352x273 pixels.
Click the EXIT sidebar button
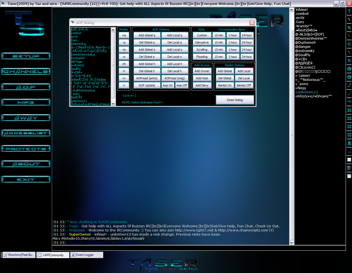pos(26,179)
